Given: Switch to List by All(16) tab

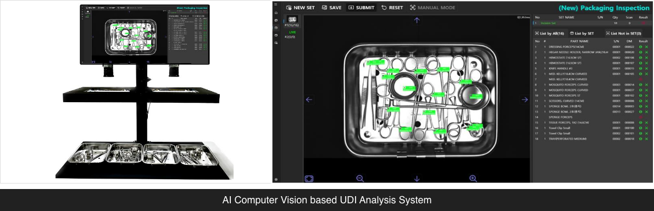Looking at the screenshot, I should 550,33.
